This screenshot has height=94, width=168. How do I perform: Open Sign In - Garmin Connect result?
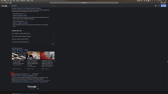coord(20,23)
